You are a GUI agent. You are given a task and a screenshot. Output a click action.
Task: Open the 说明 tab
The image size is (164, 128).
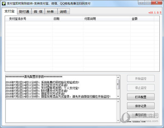[x=63, y=11]
